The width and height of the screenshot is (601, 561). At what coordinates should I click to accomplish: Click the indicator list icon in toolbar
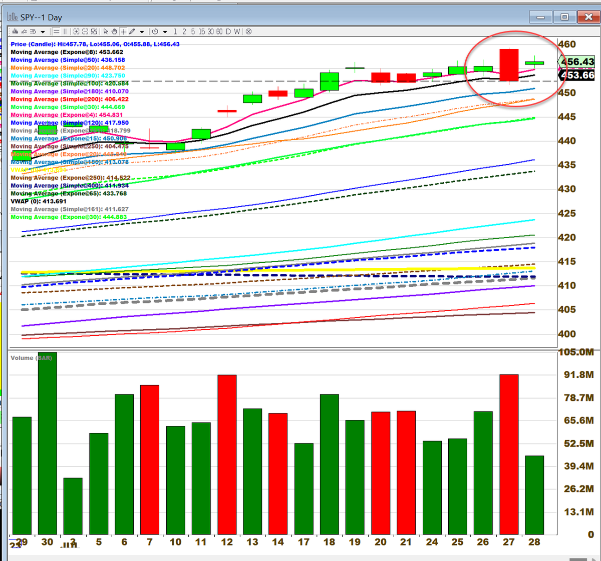tap(33, 31)
